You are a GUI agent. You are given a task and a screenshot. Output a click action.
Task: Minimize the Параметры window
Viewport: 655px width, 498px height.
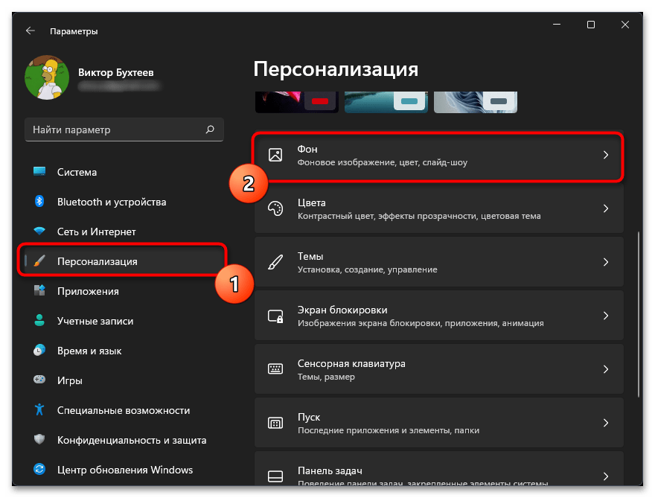557,25
